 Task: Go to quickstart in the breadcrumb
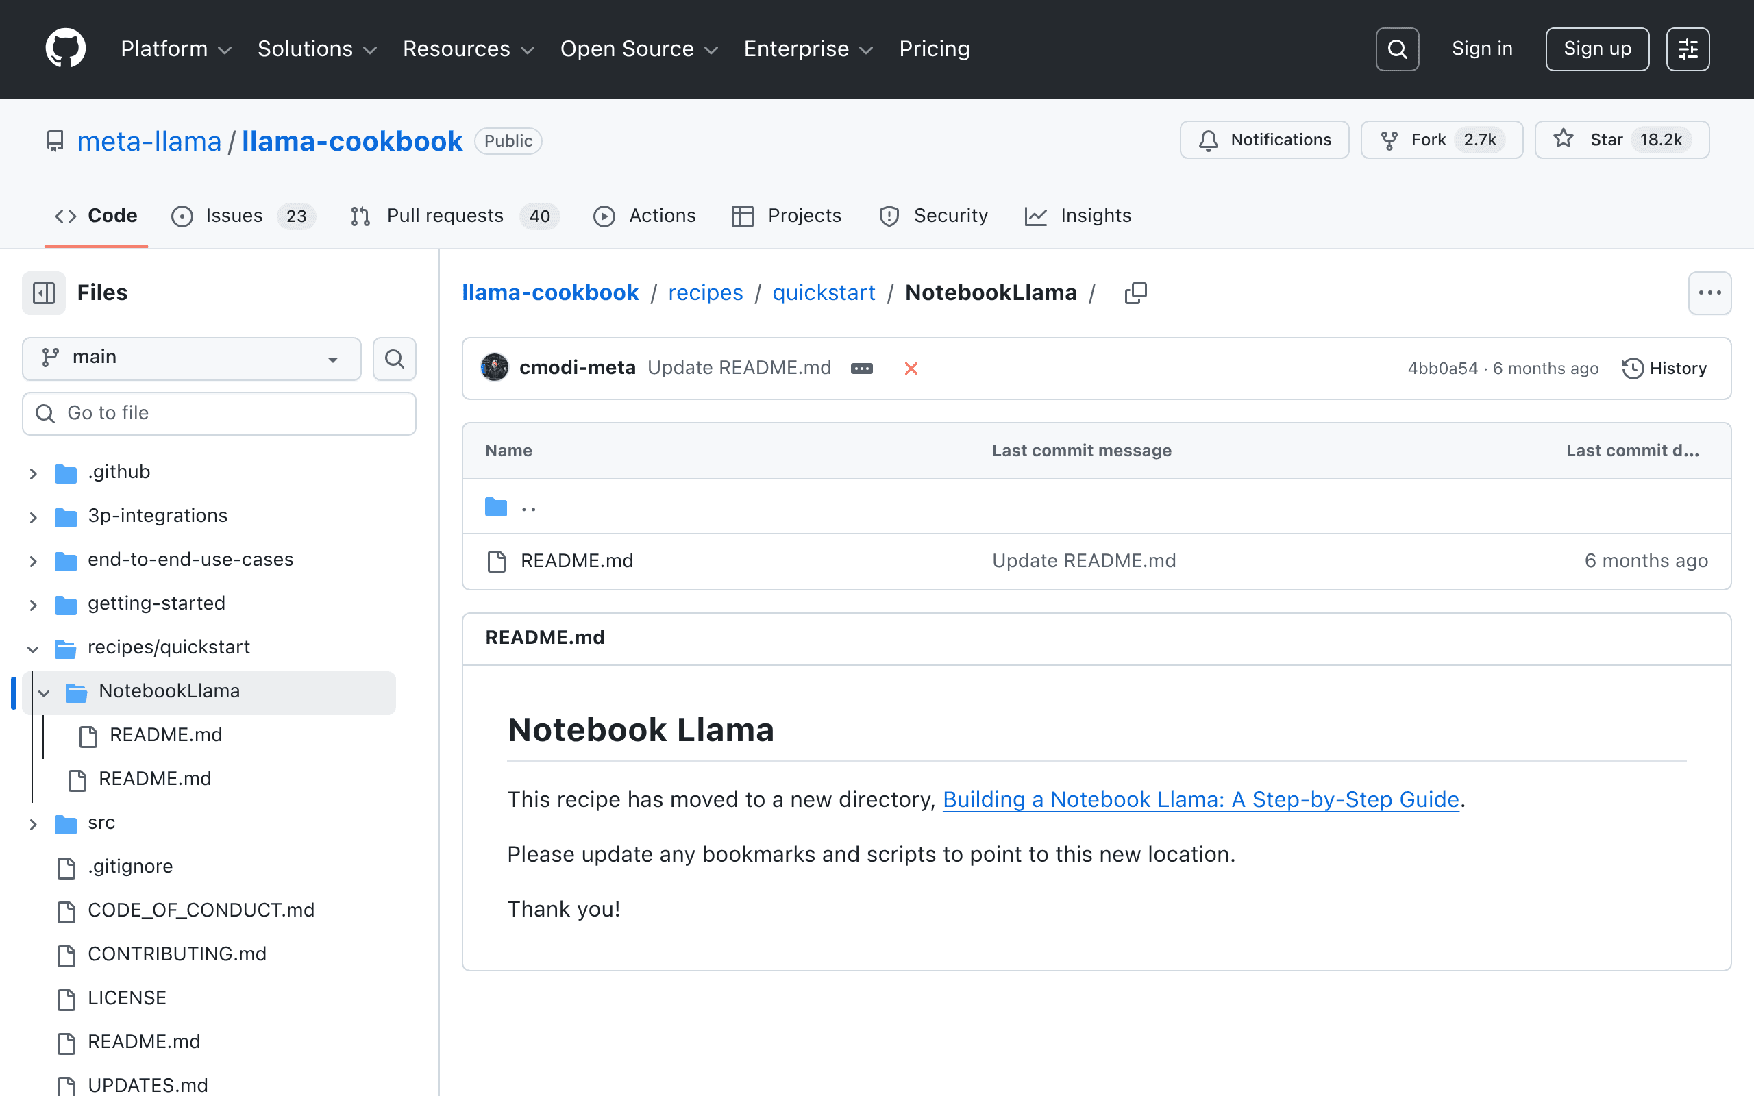coord(824,293)
